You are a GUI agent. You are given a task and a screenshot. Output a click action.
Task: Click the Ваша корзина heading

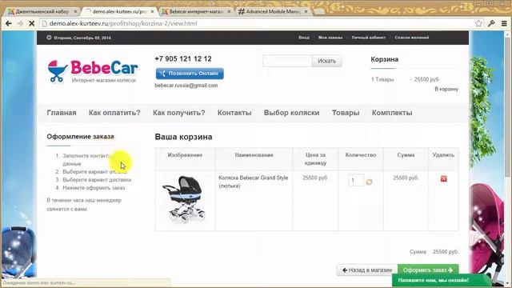click(183, 137)
